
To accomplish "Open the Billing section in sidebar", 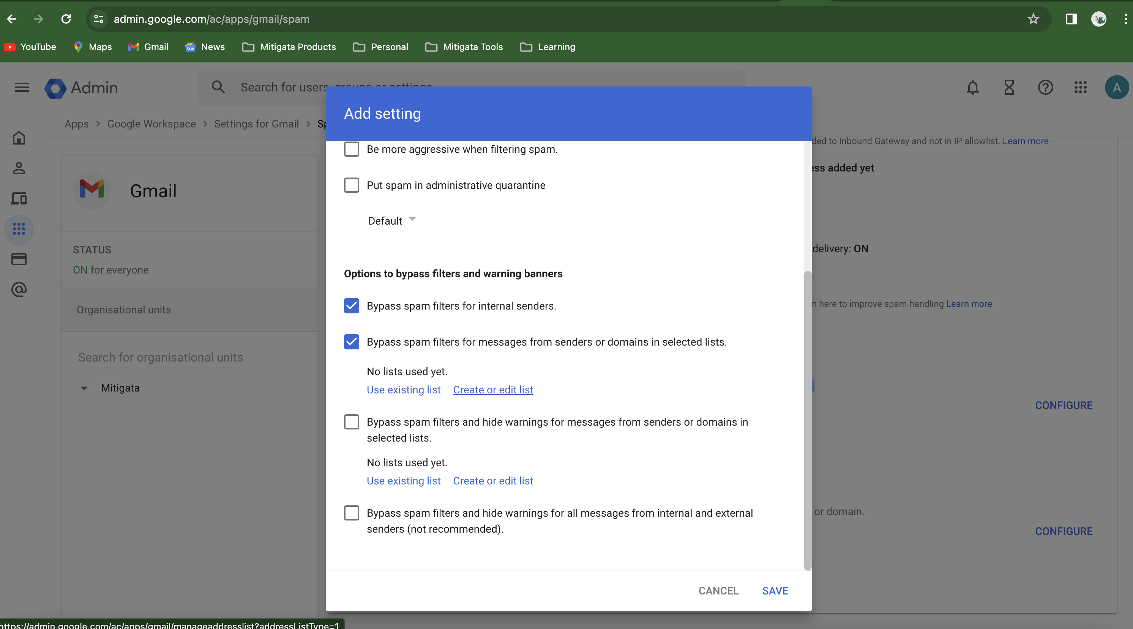I will point(19,259).
